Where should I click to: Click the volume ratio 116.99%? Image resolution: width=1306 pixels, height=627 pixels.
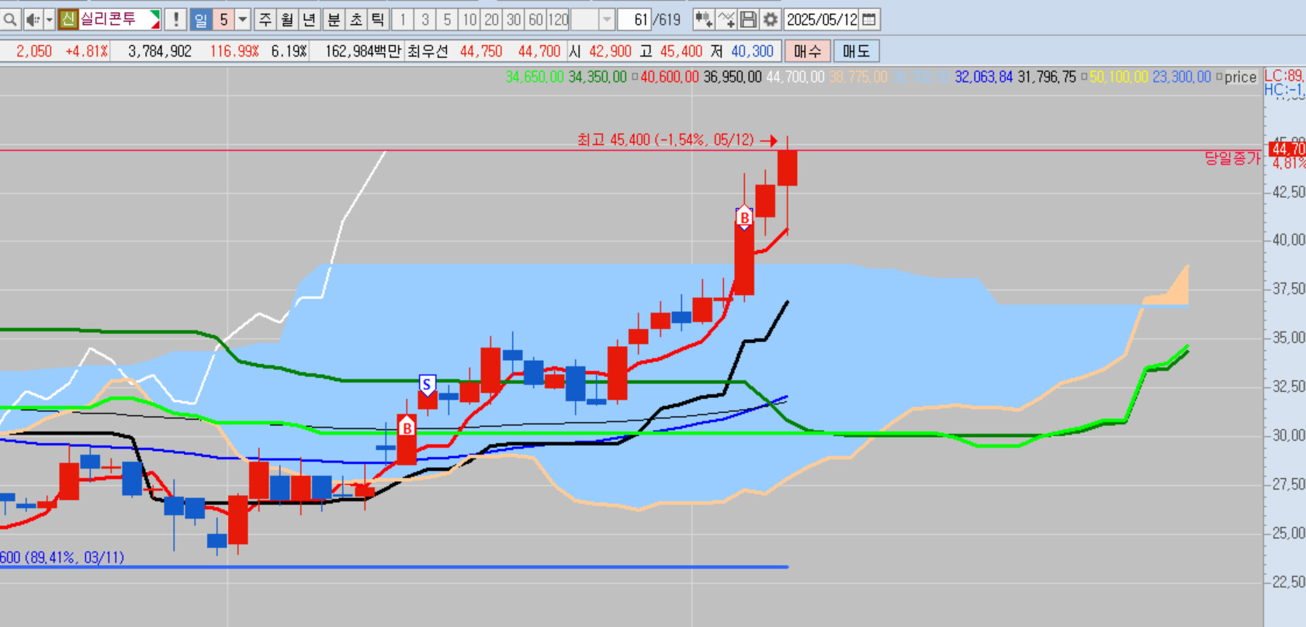[x=234, y=51]
